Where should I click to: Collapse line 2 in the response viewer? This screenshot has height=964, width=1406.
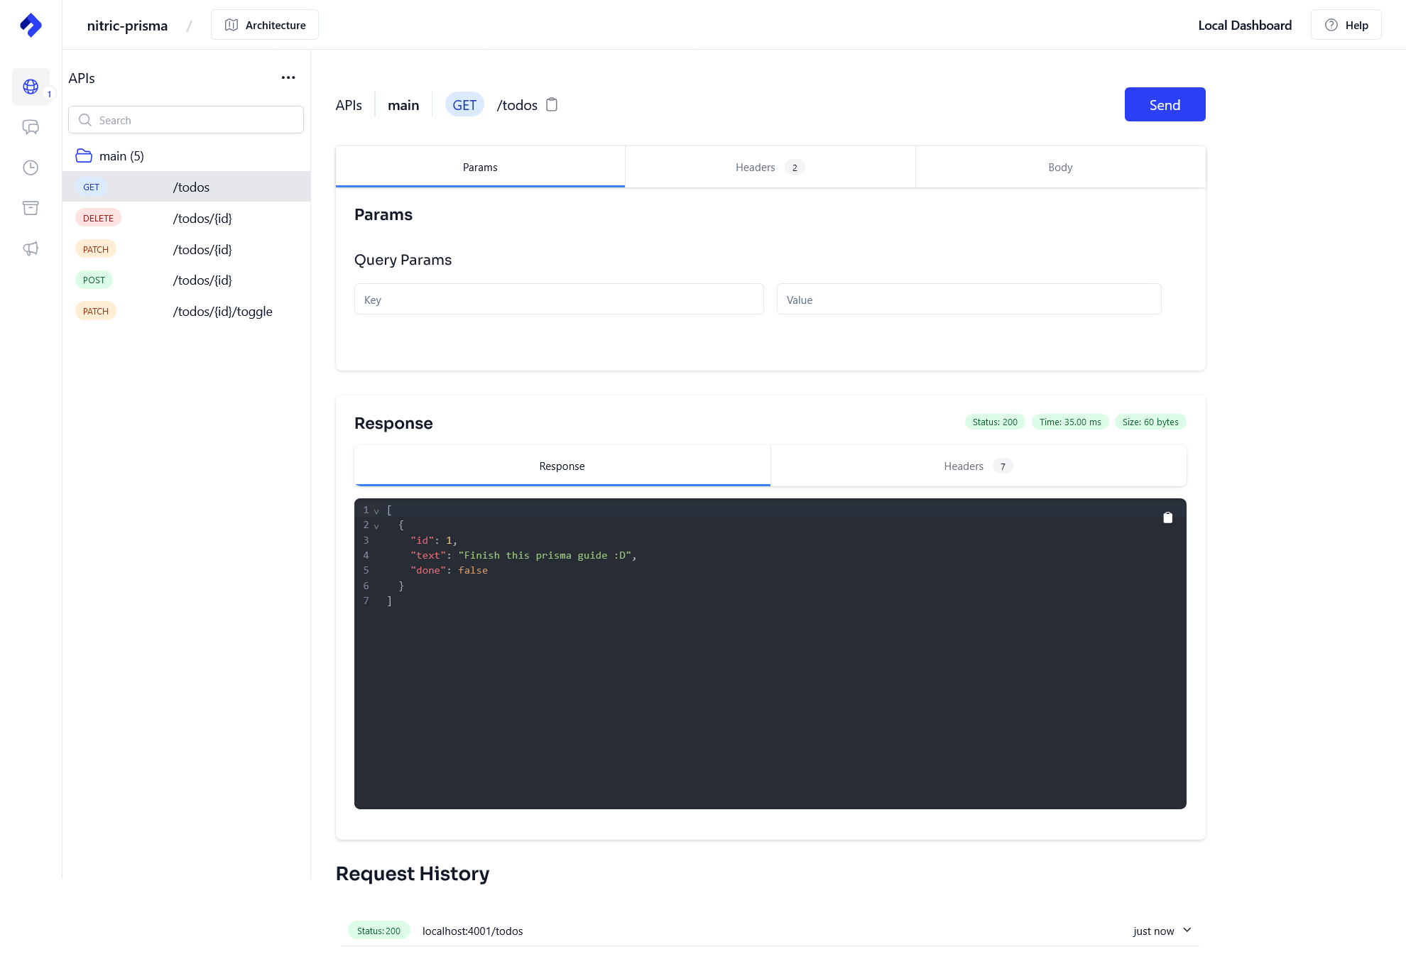pyautogui.click(x=376, y=525)
